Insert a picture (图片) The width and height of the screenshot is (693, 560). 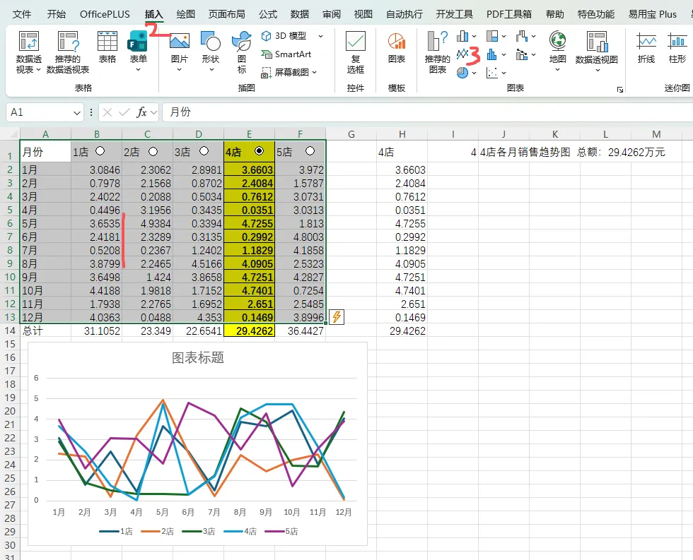click(x=179, y=51)
